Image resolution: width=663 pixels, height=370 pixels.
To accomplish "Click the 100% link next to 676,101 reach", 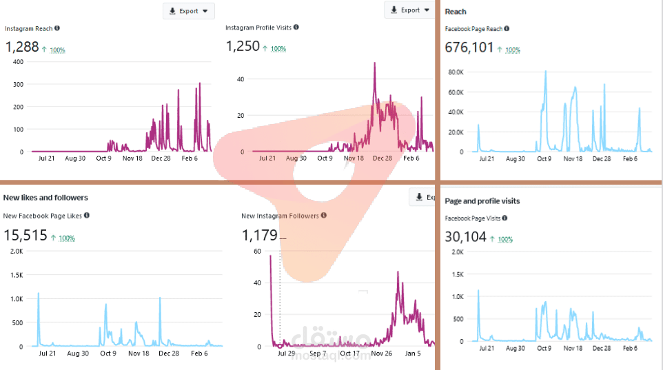I will (x=513, y=50).
